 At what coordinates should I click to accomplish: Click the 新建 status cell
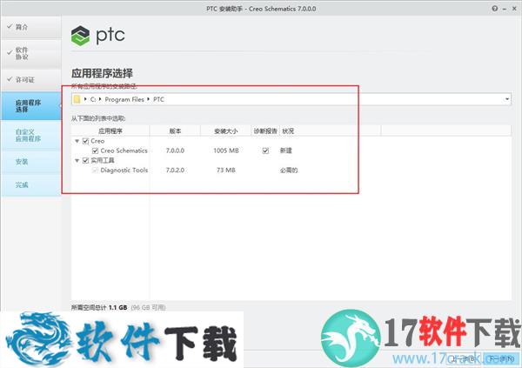tap(286, 151)
